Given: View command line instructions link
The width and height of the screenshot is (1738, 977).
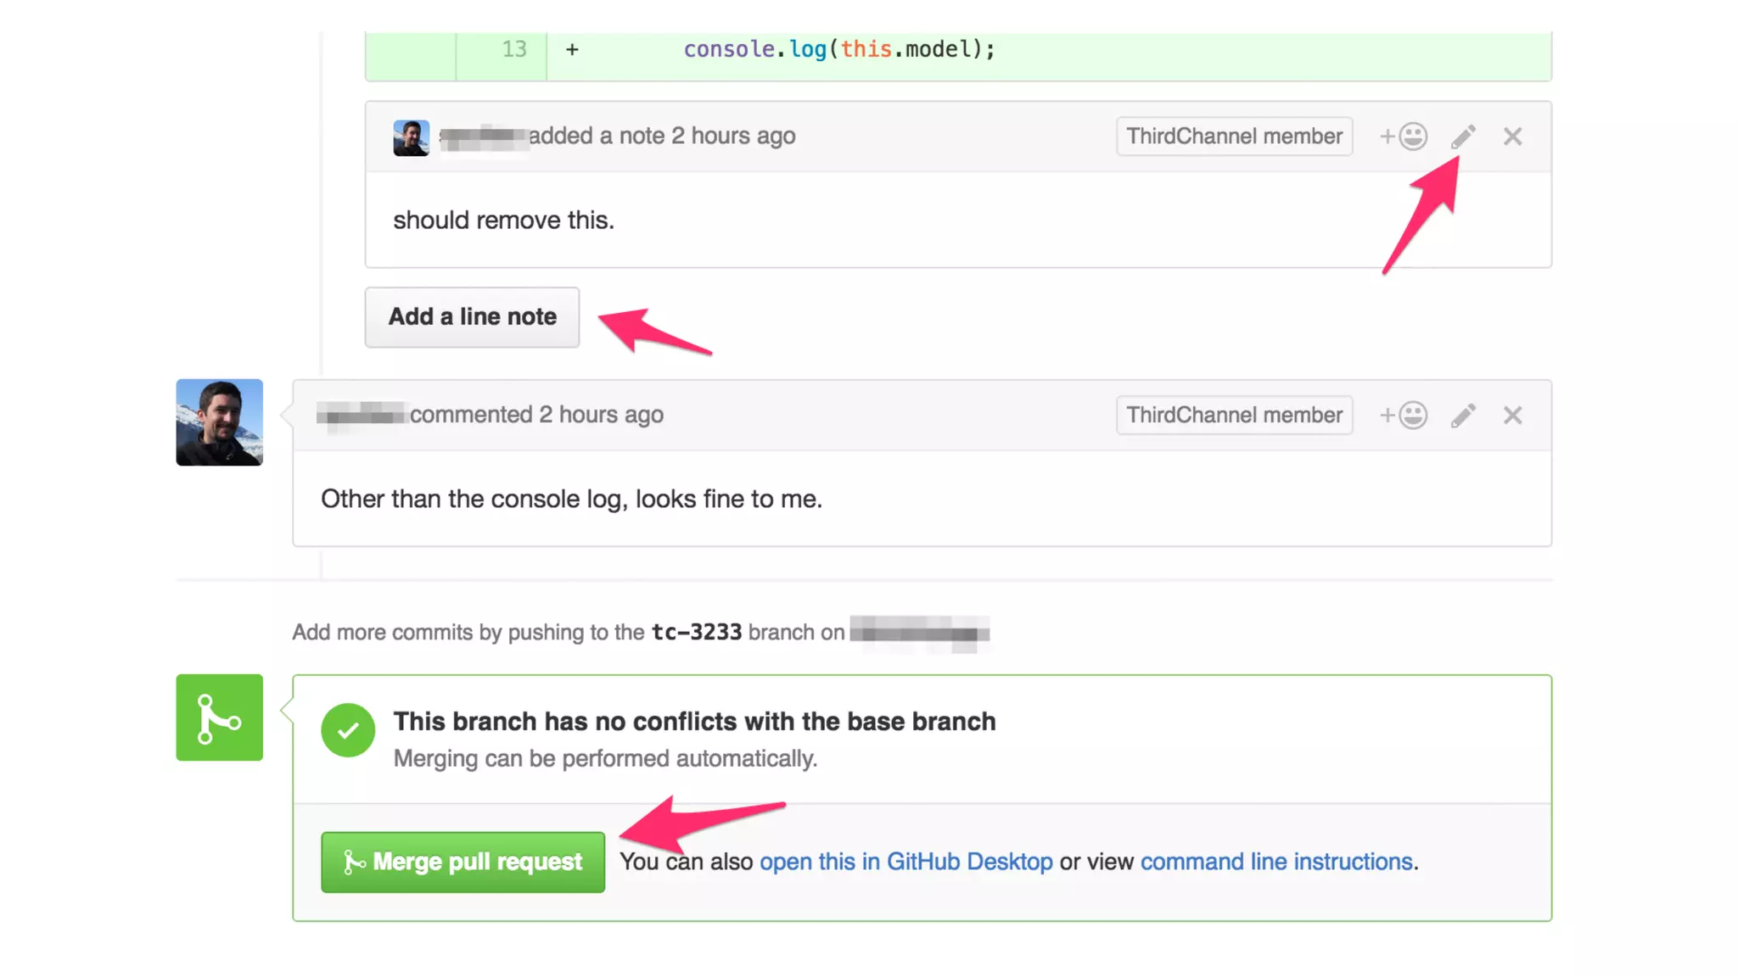Looking at the screenshot, I should tap(1275, 862).
